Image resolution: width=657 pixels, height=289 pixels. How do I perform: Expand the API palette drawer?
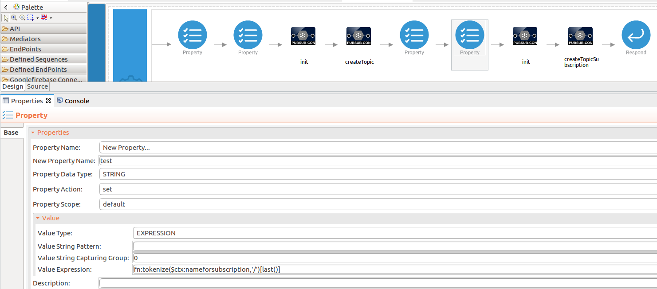tap(43, 29)
